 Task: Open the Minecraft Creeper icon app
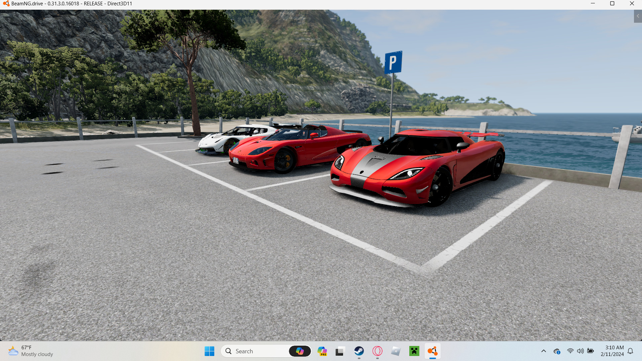tap(414, 351)
